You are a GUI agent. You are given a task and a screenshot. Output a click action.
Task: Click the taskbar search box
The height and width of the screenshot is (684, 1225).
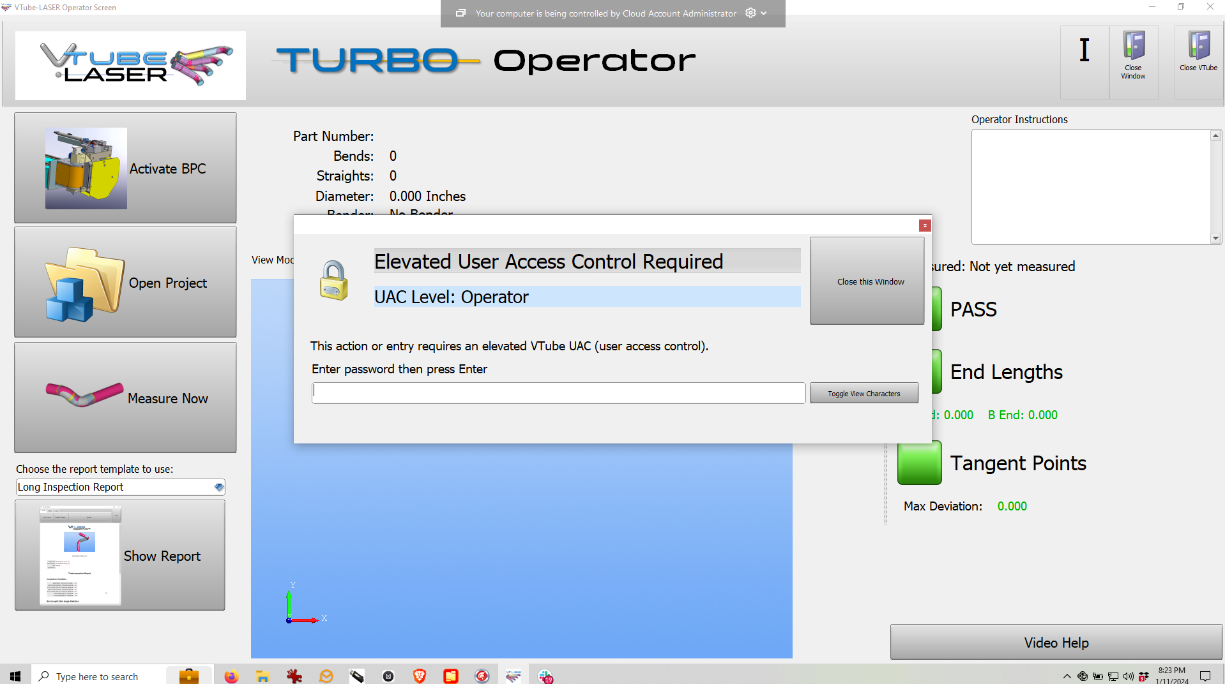click(98, 676)
